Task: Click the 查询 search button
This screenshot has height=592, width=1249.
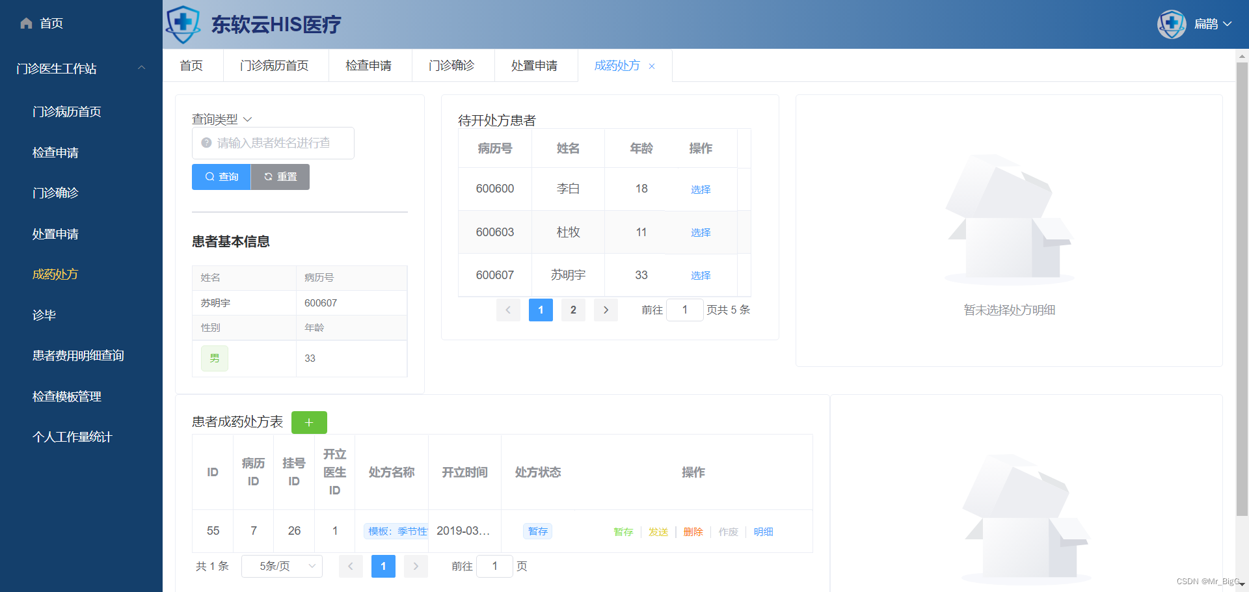Action: (x=221, y=177)
